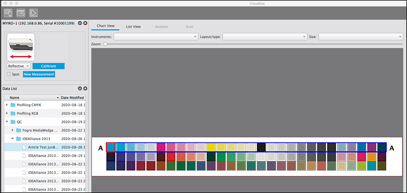The image size is (407, 193).
Task: Click the New Measurement button
Action: pos(39,75)
